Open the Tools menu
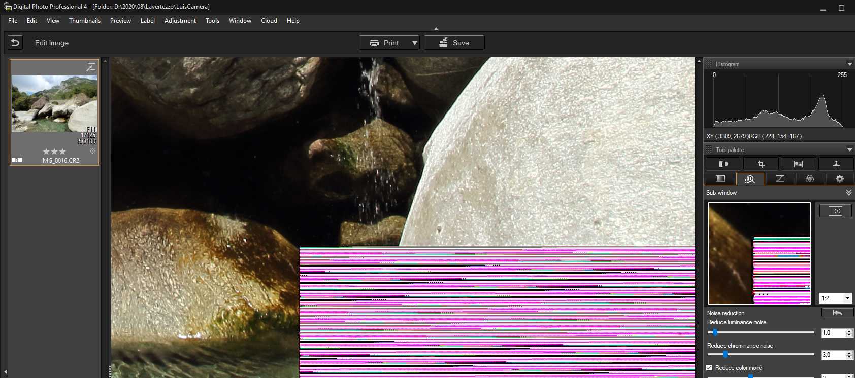The image size is (855, 378). point(212,21)
